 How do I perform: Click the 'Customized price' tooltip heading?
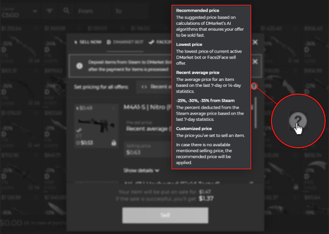194,128
